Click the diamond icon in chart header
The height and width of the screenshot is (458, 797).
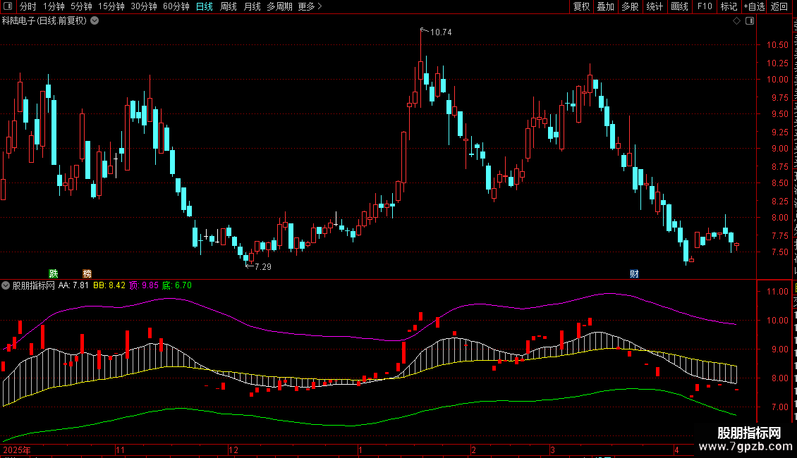click(736, 21)
